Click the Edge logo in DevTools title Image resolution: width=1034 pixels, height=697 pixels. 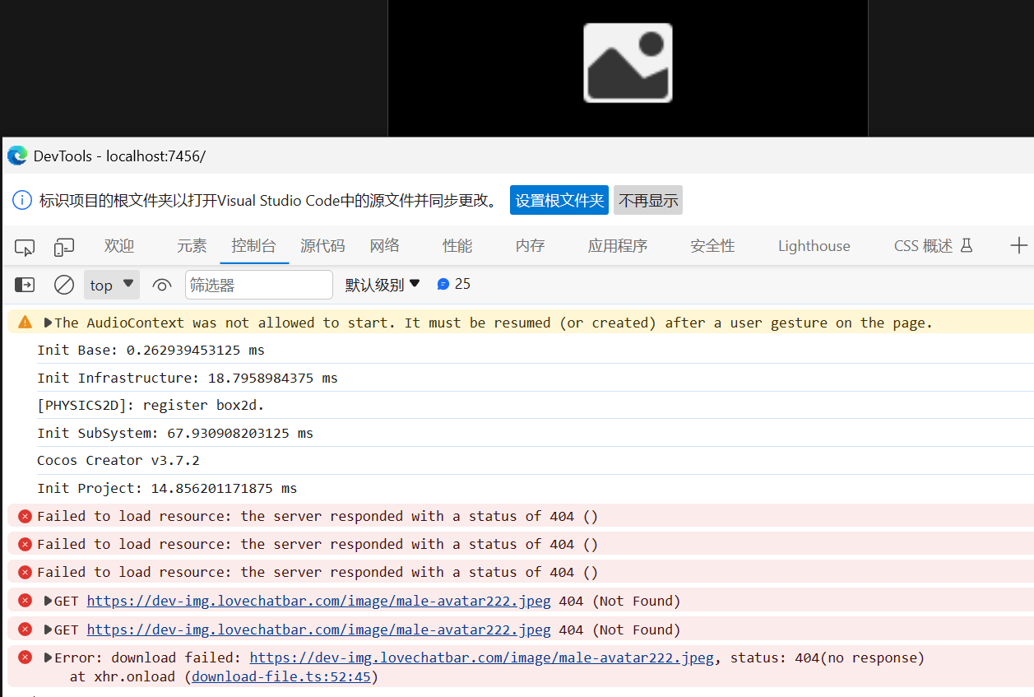16,156
